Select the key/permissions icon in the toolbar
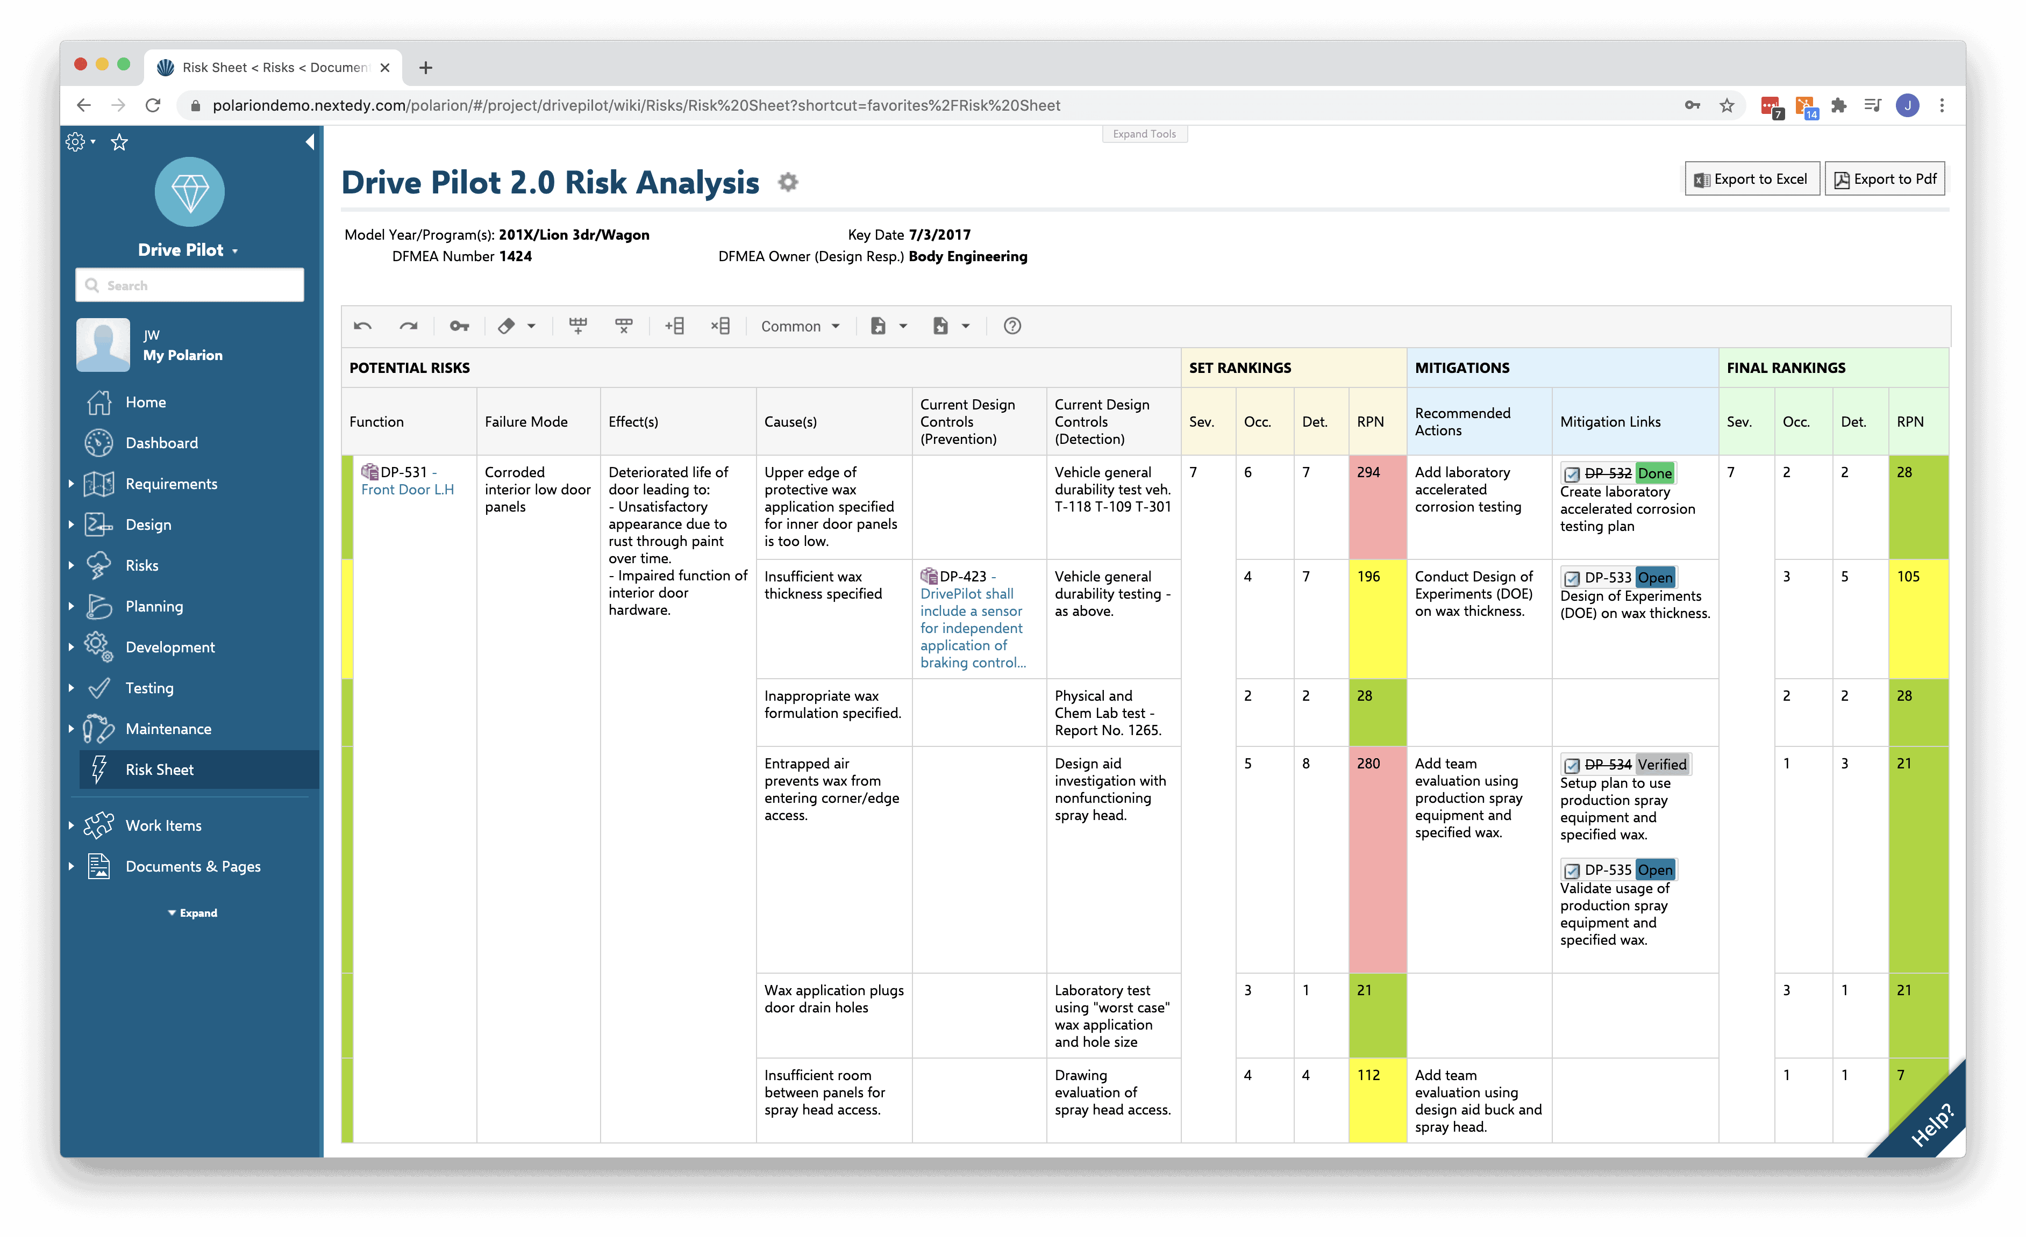The height and width of the screenshot is (1237, 2026). coord(459,326)
